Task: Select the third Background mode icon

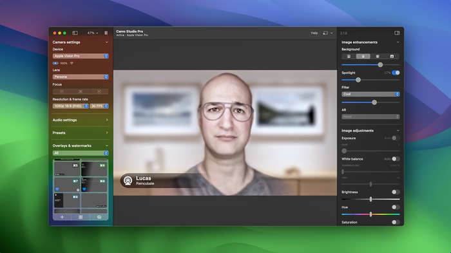Action: coord(378,57)
